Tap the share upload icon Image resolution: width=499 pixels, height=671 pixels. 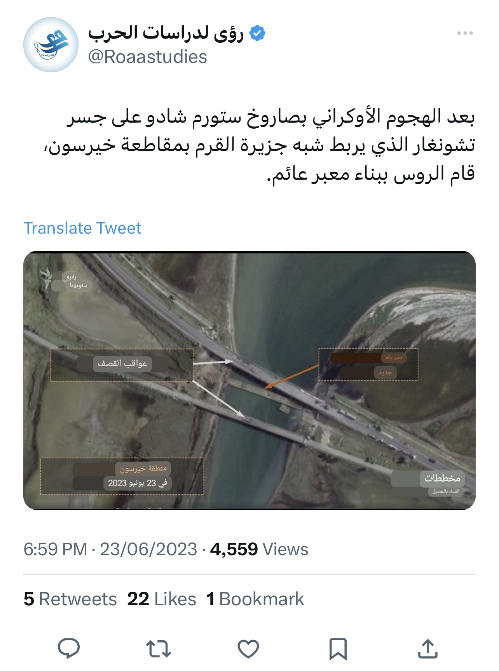[428, 648]
